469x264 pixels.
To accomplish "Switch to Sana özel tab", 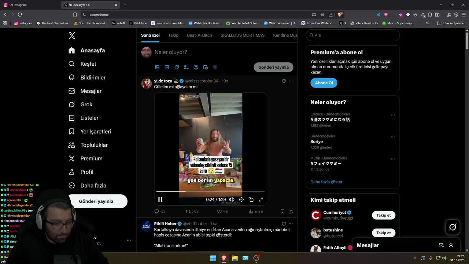I will click(x=150, y=35).
